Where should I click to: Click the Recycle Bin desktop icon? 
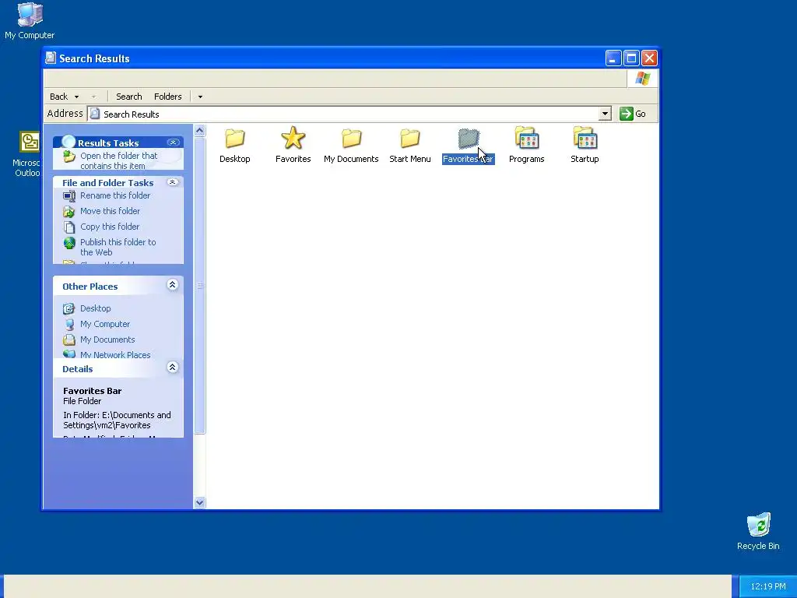coord(758,525)
